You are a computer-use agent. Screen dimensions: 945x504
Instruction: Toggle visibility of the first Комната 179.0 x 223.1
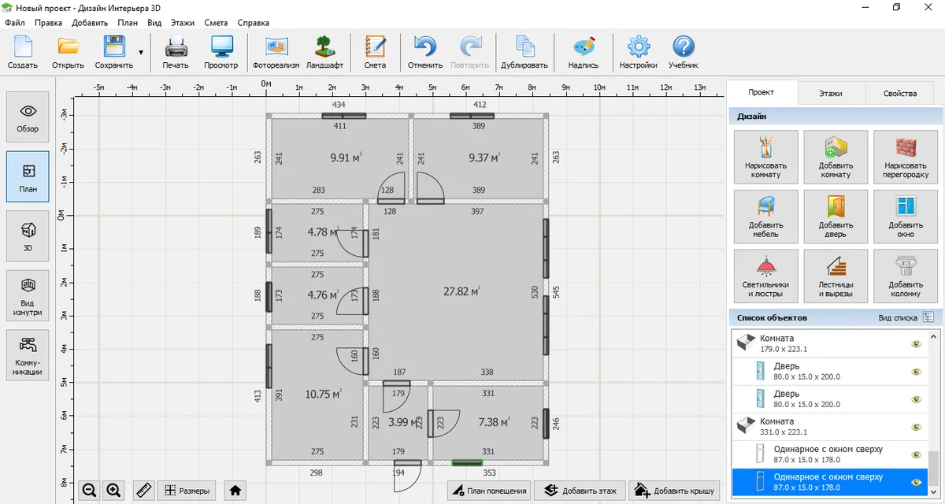click(916, 344)
